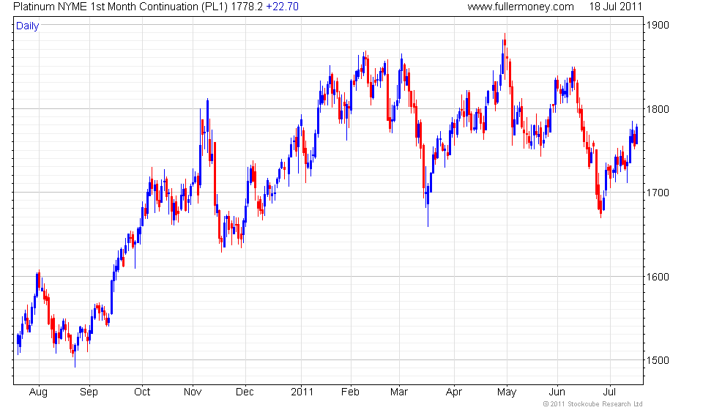Click the 1500 price axis label
The image size is (703, 410).
pos(658,360)
